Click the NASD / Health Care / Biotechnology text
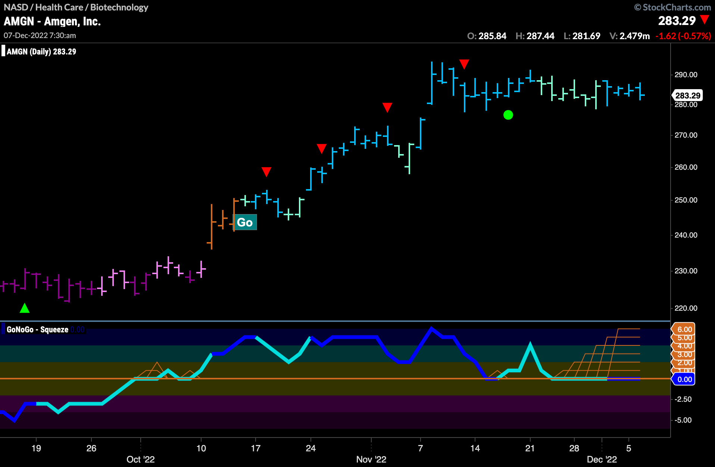715x467 pixels. pyautogui.click(x=76, y=7)
